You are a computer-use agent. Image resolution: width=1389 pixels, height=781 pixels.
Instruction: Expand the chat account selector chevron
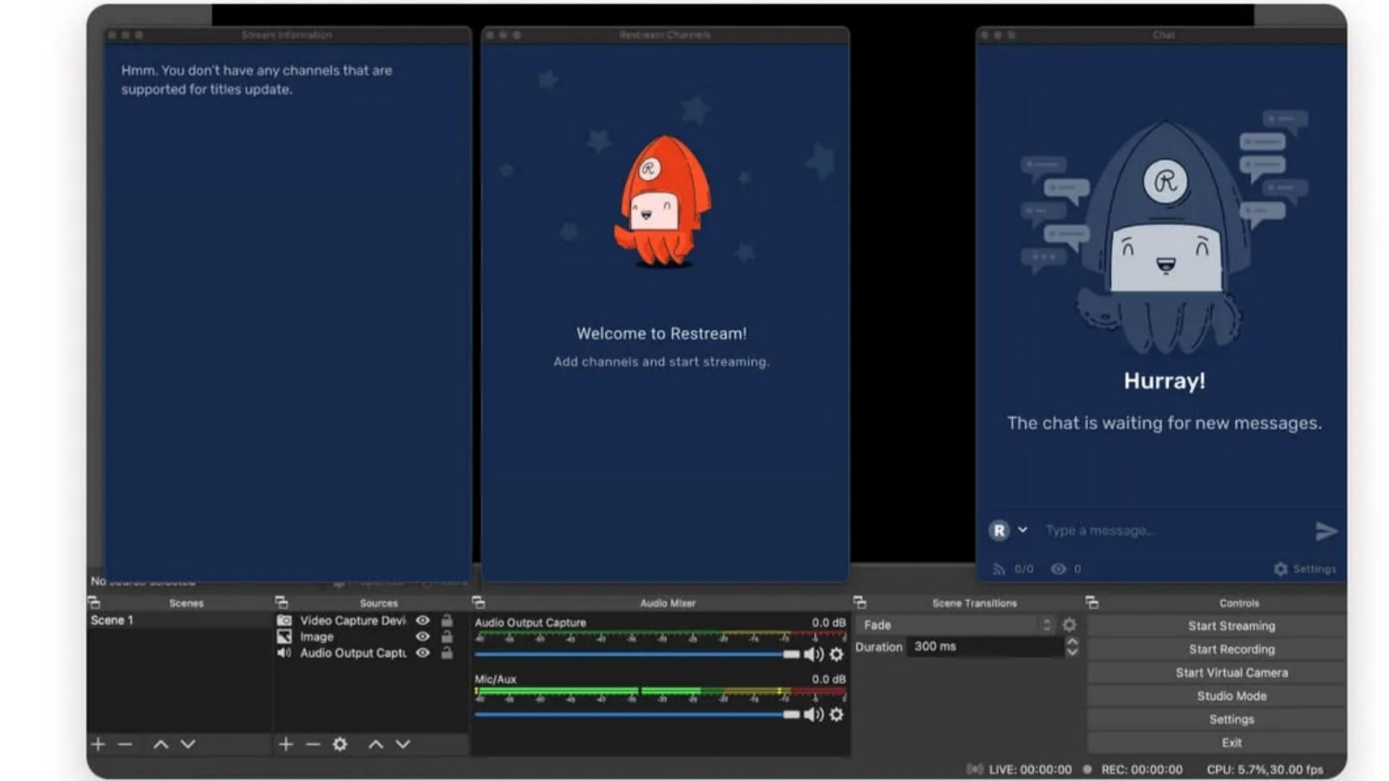(1022, 531)
